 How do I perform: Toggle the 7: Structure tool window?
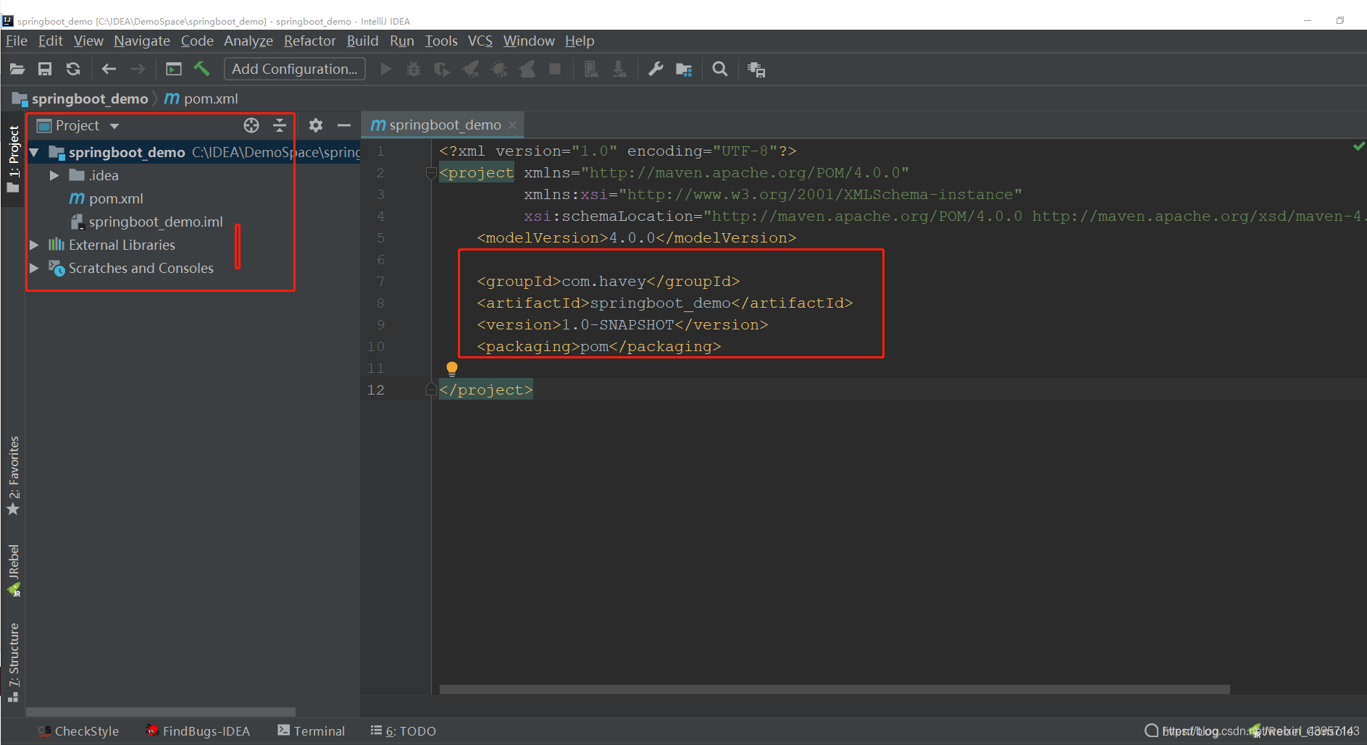point(13,662)
